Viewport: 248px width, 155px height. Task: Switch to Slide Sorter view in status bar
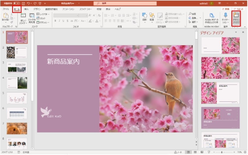(195, 152)
